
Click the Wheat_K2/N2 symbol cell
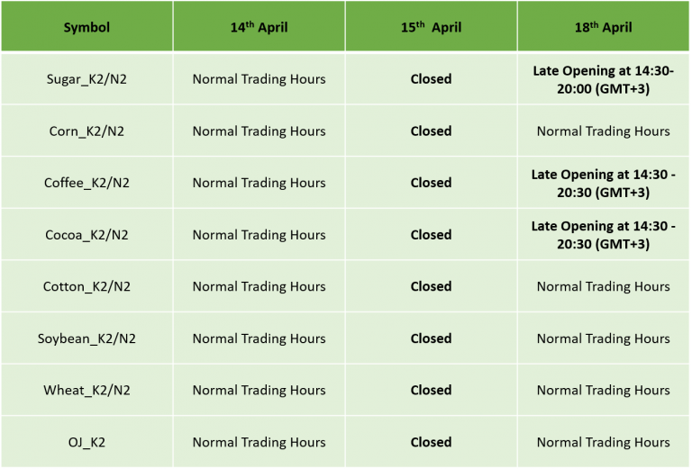[x=86, y=390]
